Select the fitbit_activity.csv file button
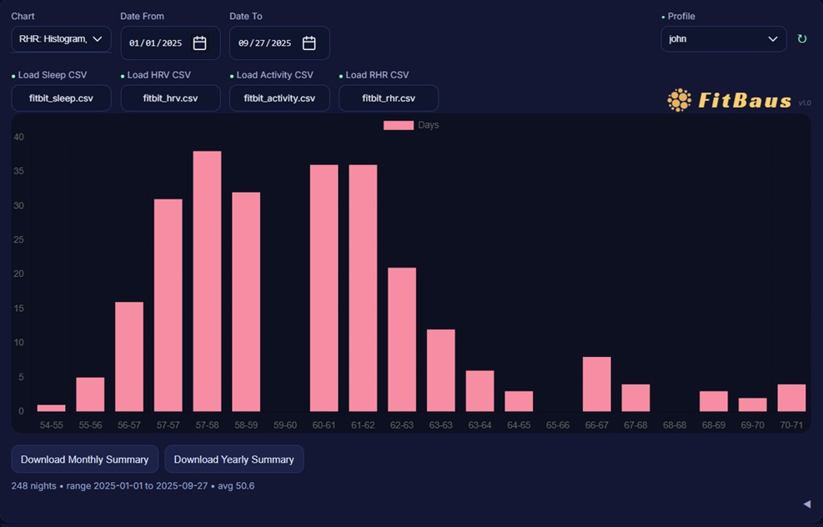Viewport: 823px width, 527px height. pos(279,98)
